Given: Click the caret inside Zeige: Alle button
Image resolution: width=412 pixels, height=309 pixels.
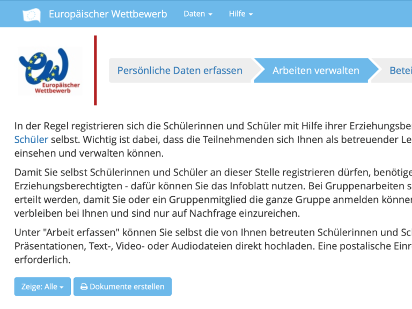Looking at the screenshot, I should [61, 288].
